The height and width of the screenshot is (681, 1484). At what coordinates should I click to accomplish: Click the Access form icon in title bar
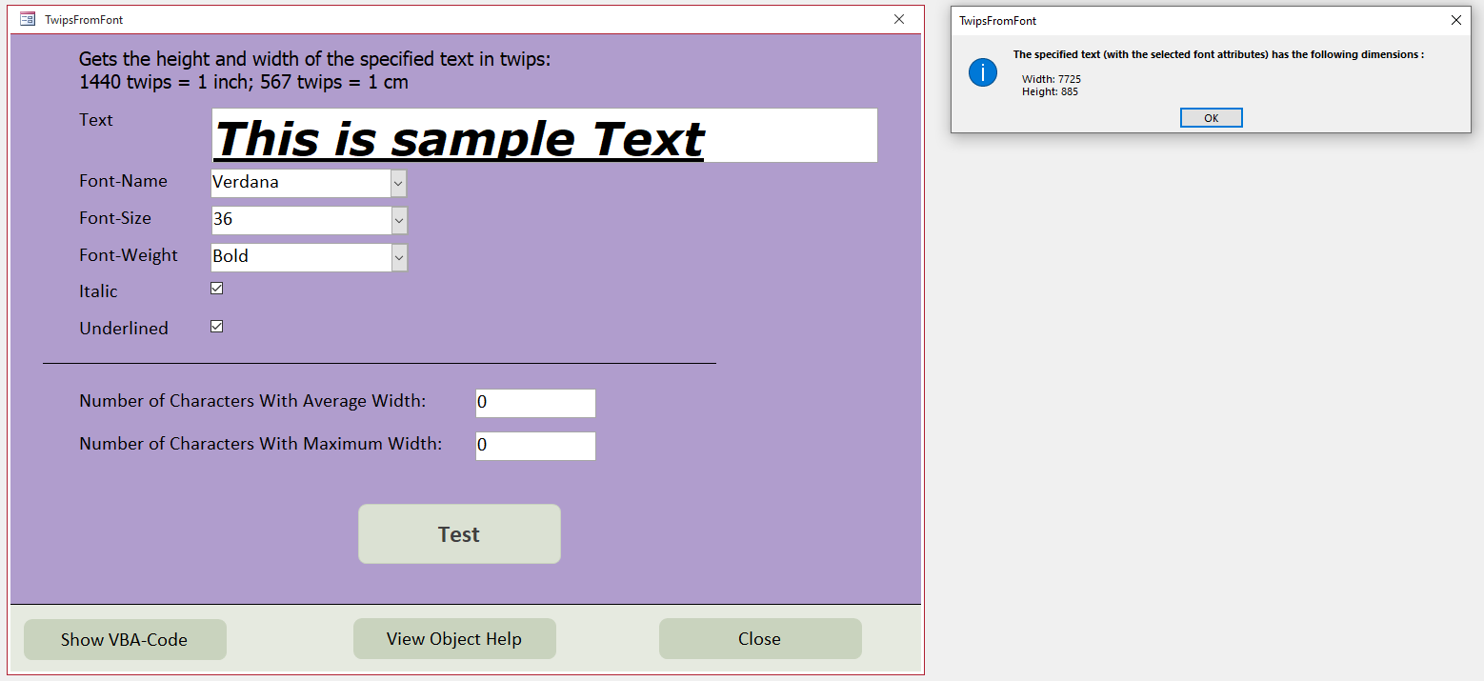[28, 19]
